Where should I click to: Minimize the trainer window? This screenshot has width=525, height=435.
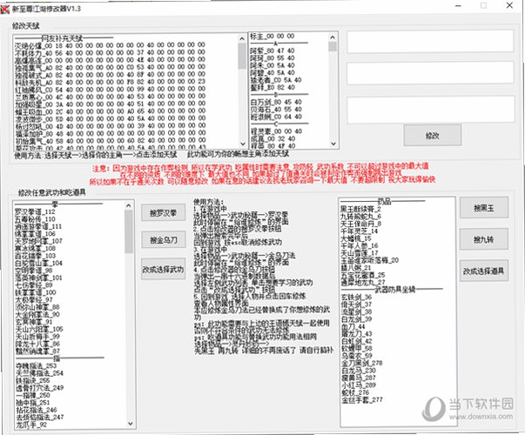pos(458,6)
